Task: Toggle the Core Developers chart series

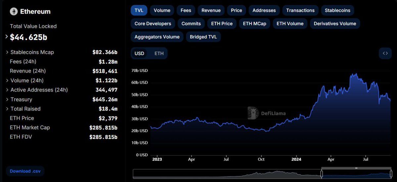Action: [153, 23]
